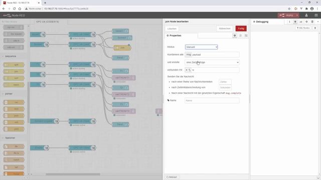Toggle the Aktiviert node enabled button
The height and width of the screenshot is (180, 321).
[172, 177]
